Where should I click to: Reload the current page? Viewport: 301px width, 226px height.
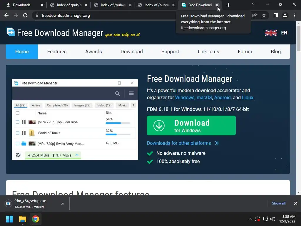tap(25, 15)
